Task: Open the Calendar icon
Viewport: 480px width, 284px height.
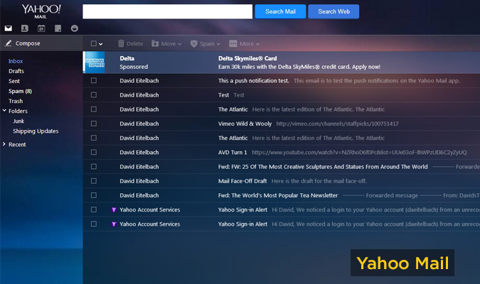Action: [41, 28]
